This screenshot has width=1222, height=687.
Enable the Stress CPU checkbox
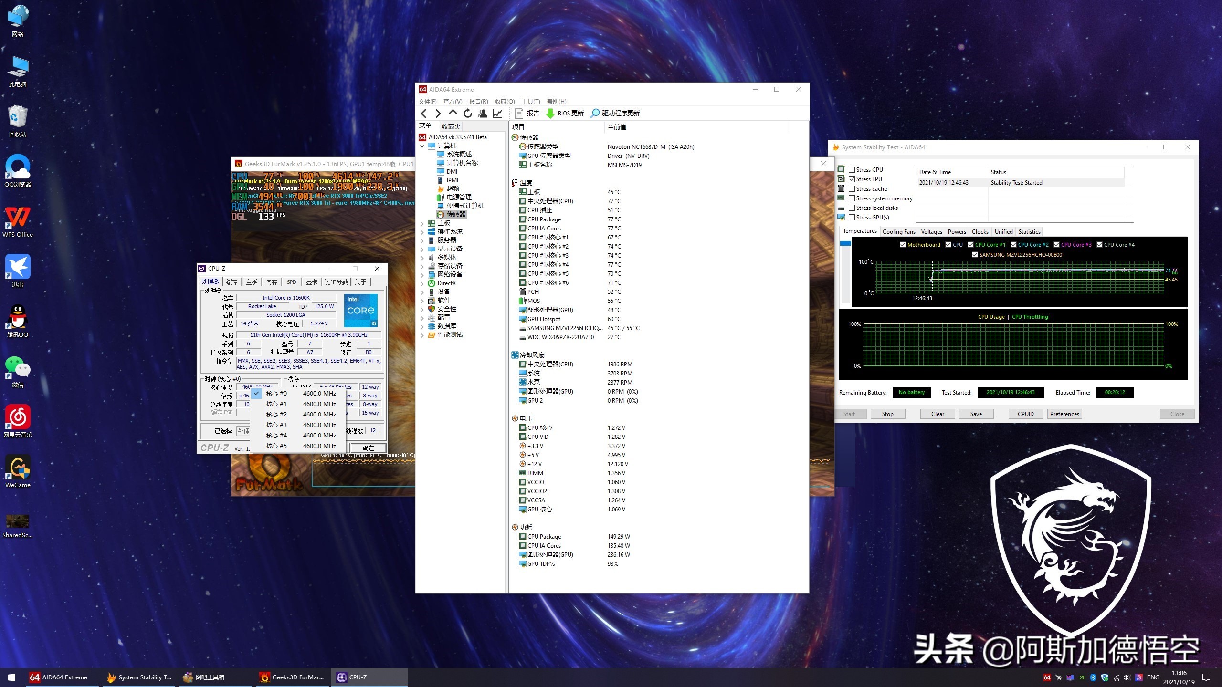[x=852, y=169]
